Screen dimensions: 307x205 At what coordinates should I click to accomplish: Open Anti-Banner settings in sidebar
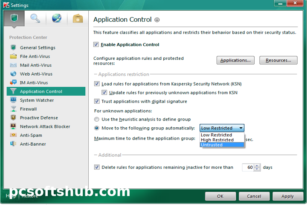[x=46, y=144]
